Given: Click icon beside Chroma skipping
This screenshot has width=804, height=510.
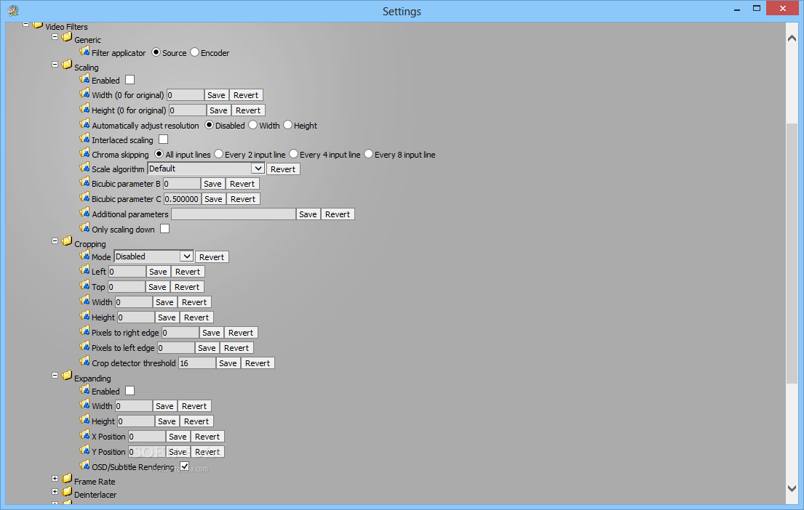Looking at the screenshot, I should pos(84,153).
